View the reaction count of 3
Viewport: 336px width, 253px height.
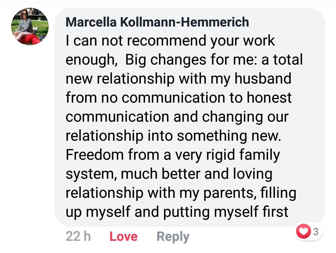pyautogui.click(x=315, y=232)
